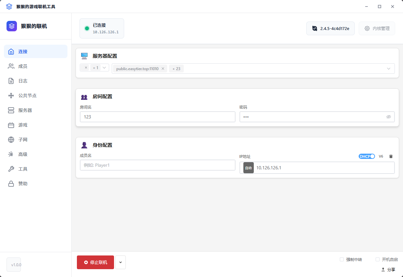Open the protocol selector dropdown with +1

tap(104, 68)
